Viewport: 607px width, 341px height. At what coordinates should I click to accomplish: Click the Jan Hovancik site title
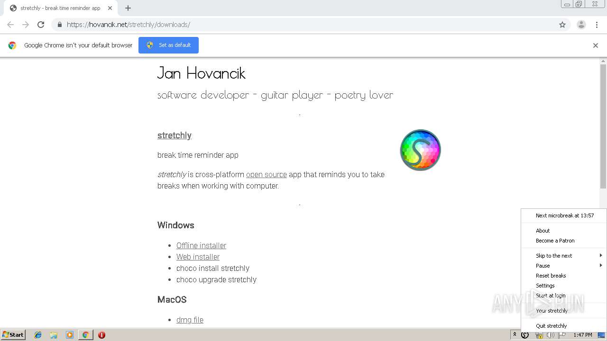[x=202, y=73]
